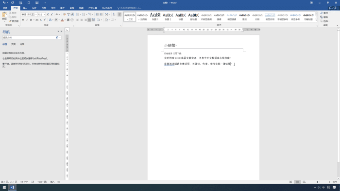This screenshot has width=340, height=191.
Task: Switch to the 插入 (Insert) tab
Action: (x=25, y=8)
